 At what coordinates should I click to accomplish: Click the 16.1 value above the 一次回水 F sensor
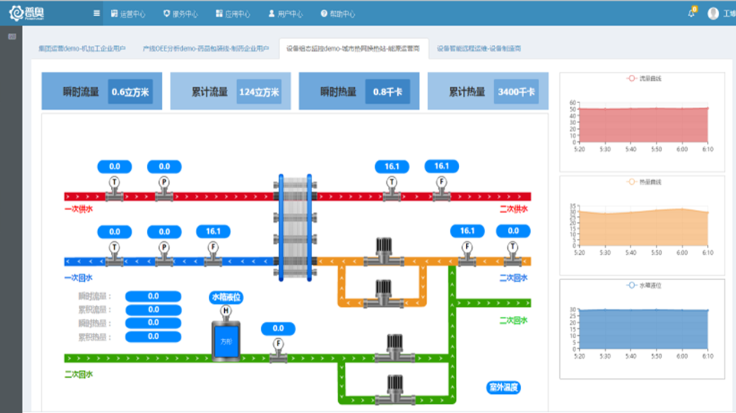tap(213, 231)
